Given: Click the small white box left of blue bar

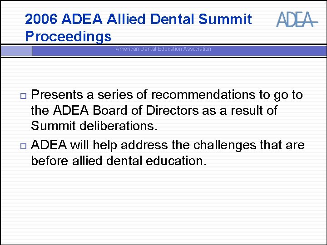Looking at the screenshot, I should click(x=16, y=50).
